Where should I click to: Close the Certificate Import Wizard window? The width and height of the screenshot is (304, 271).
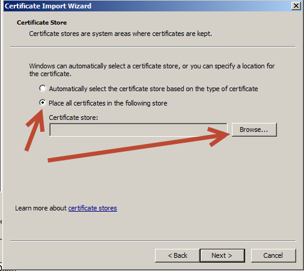pos(296,6)
